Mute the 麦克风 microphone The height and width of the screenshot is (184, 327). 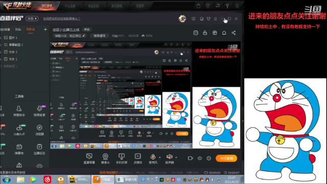pos(153,158)
